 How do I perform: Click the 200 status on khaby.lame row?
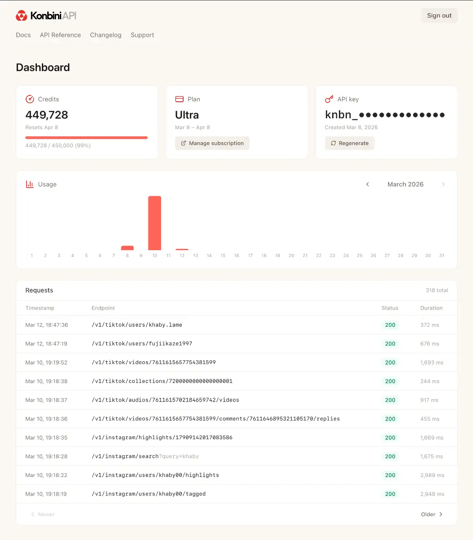tap(390, 325)
